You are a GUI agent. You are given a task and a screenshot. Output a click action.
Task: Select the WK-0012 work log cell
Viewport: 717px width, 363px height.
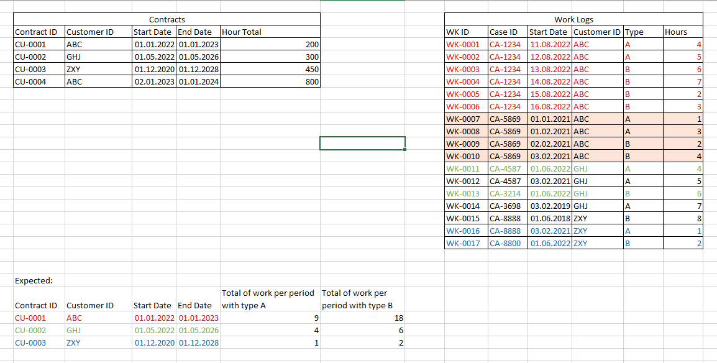click(467, 181)
